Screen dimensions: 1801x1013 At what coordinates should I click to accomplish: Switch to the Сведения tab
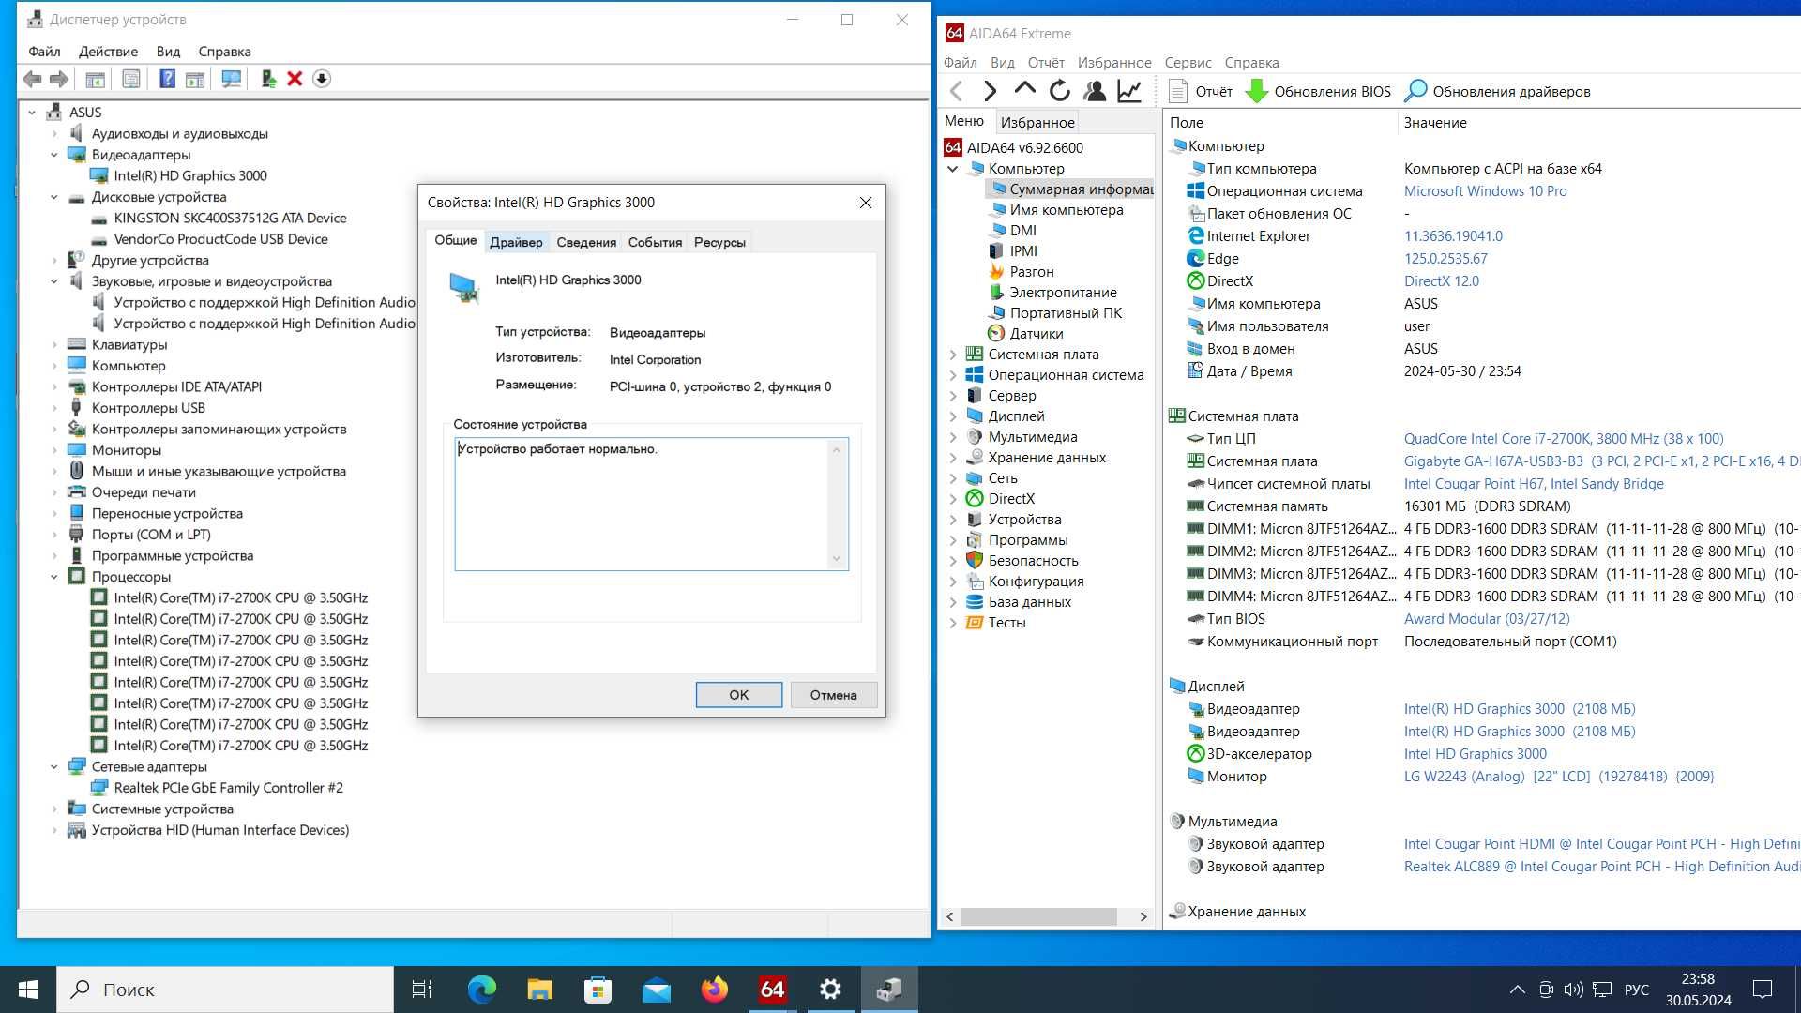[x=586, y=242]
